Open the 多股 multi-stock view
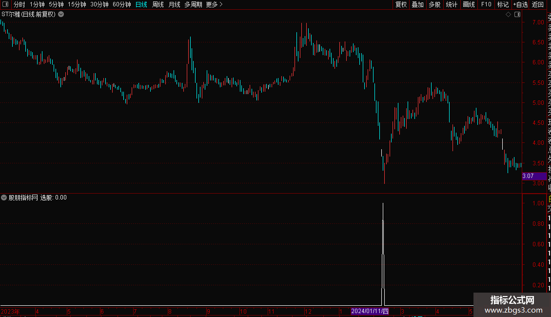The height and width of the screenshot is (317, 551). pyautogui.click(x=434, y=4)
